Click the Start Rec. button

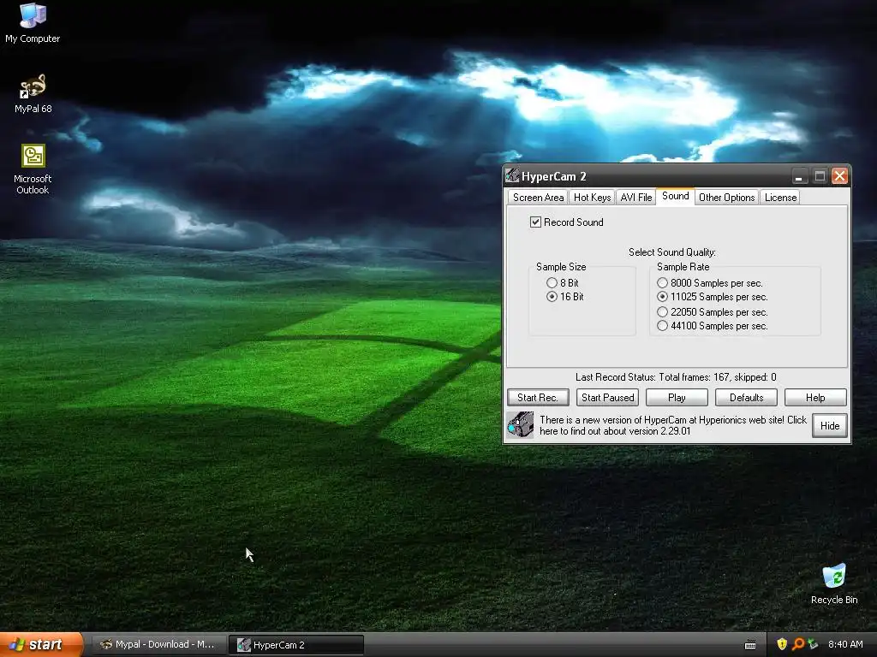538,397
